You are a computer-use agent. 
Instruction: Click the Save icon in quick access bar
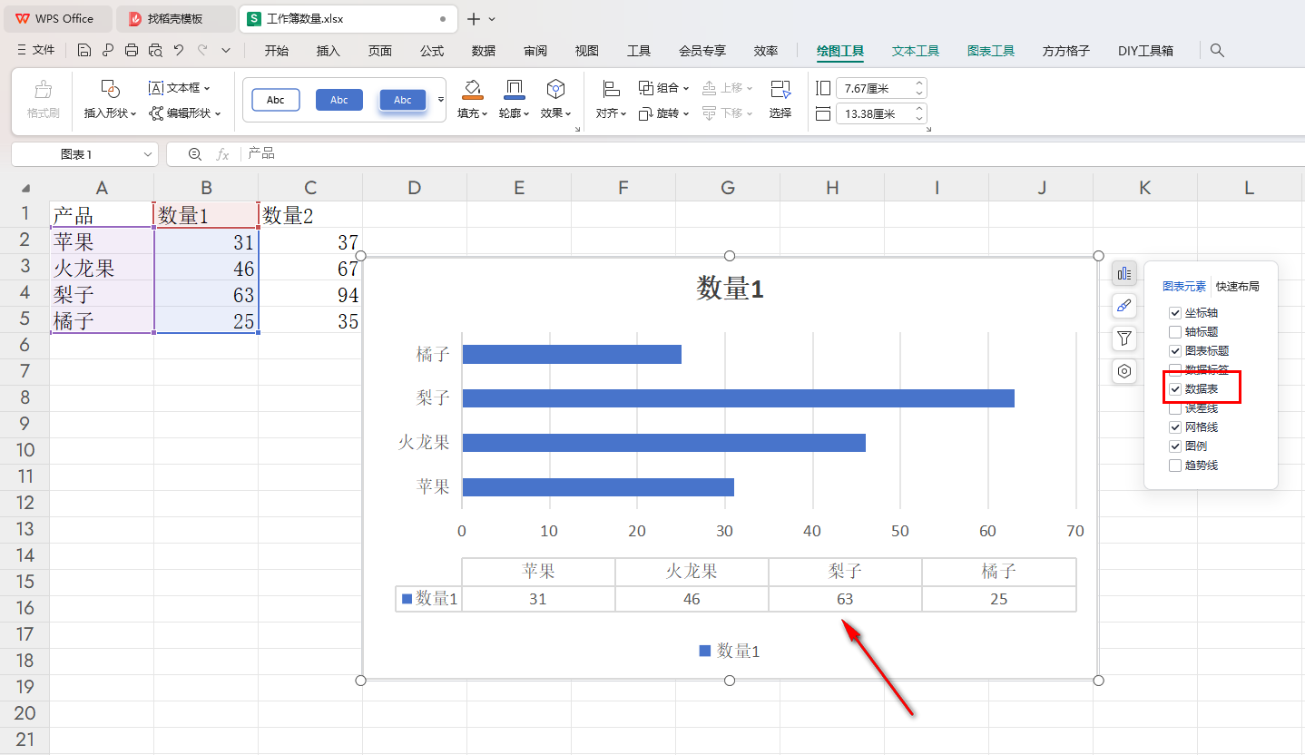[84, 50]
